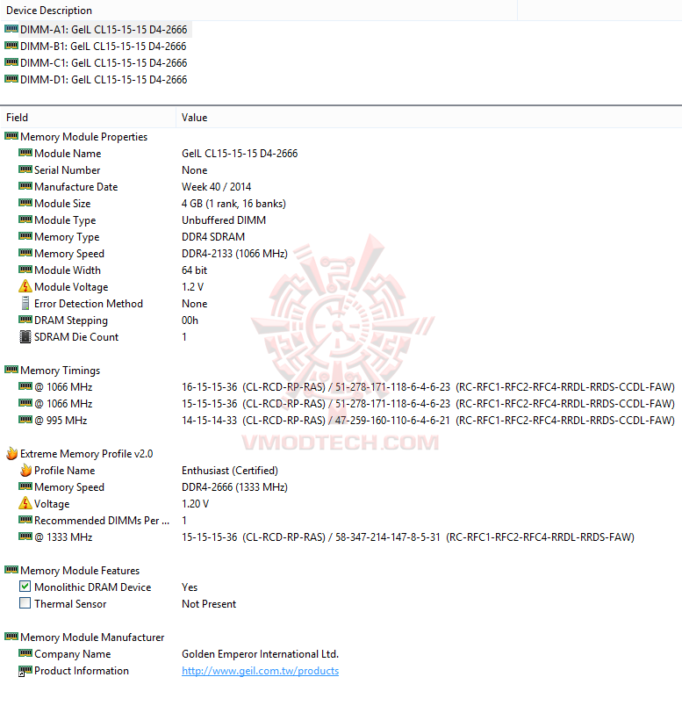This screenshot has width=682, height=713.
Task: Select the '00h' DRAM Stepping value
Action: [x=190, y=320]
